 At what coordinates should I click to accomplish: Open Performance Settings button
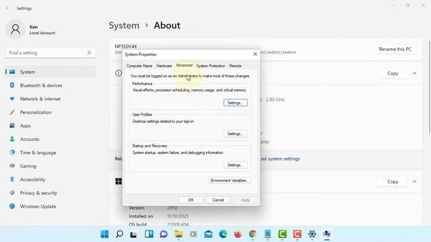[x=236, y=103]
